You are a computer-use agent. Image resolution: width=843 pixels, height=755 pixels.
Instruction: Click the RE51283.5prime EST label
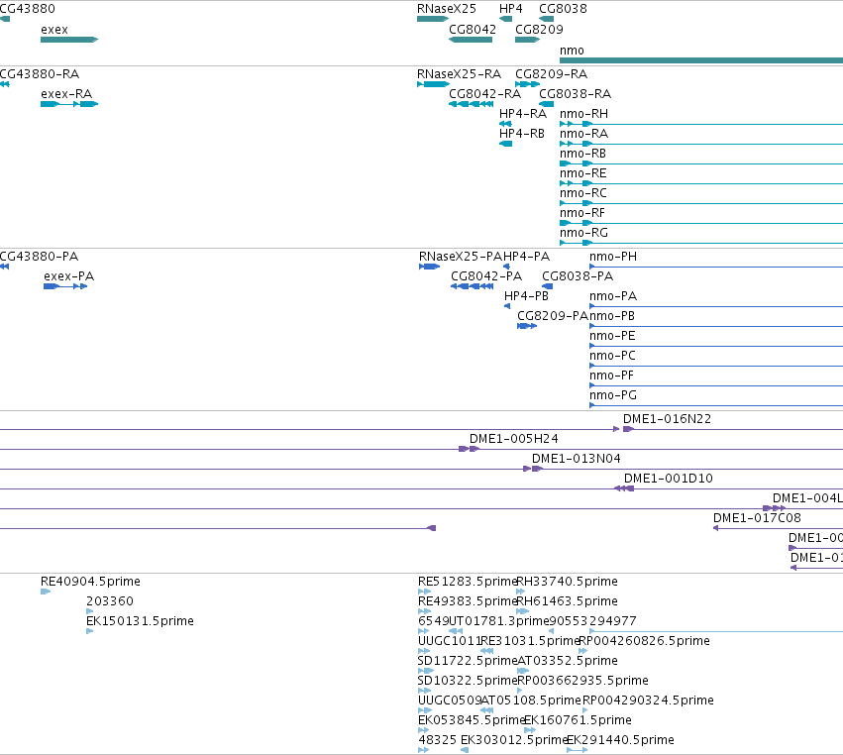(x=468, y=582)
